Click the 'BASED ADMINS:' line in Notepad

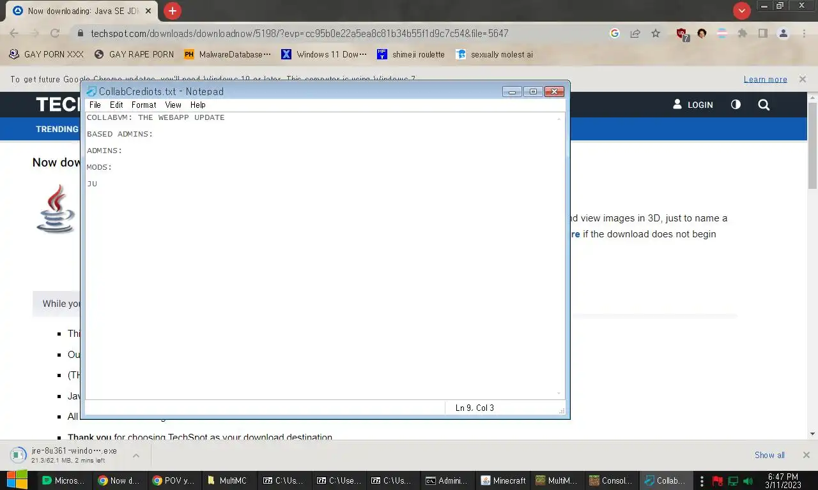[120, 134]
